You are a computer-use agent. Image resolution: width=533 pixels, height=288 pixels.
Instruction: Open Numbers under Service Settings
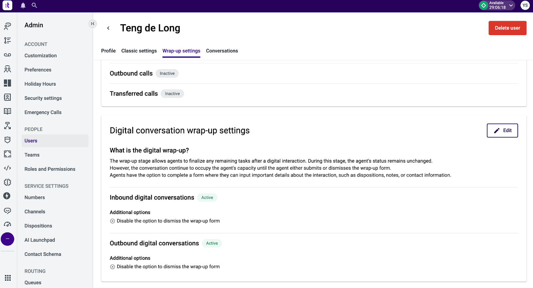(35, 198)
